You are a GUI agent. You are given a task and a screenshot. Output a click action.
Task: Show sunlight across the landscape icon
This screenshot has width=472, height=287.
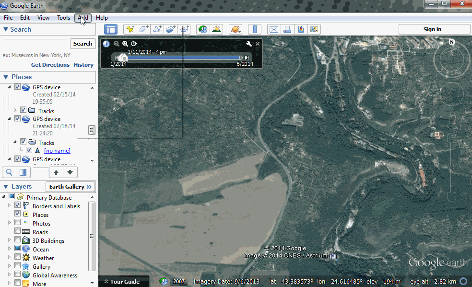tap(216, 29)
